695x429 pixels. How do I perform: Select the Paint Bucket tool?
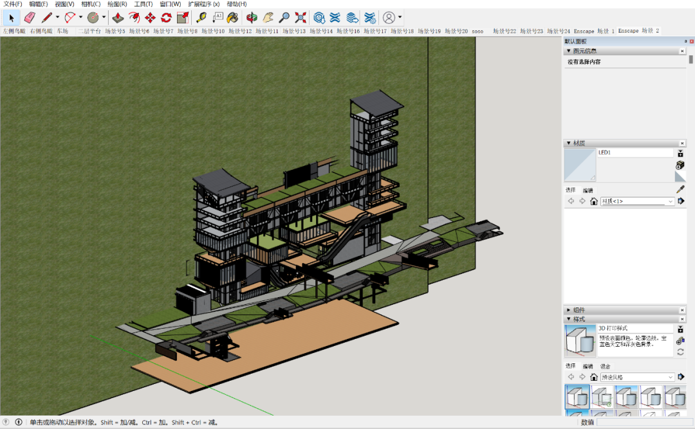[x=233, y=18]
